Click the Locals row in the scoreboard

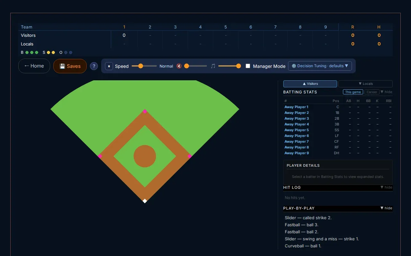(x=205, y=44)
